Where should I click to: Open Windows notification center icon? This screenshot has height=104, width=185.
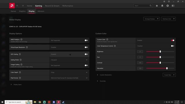point(182,102)
